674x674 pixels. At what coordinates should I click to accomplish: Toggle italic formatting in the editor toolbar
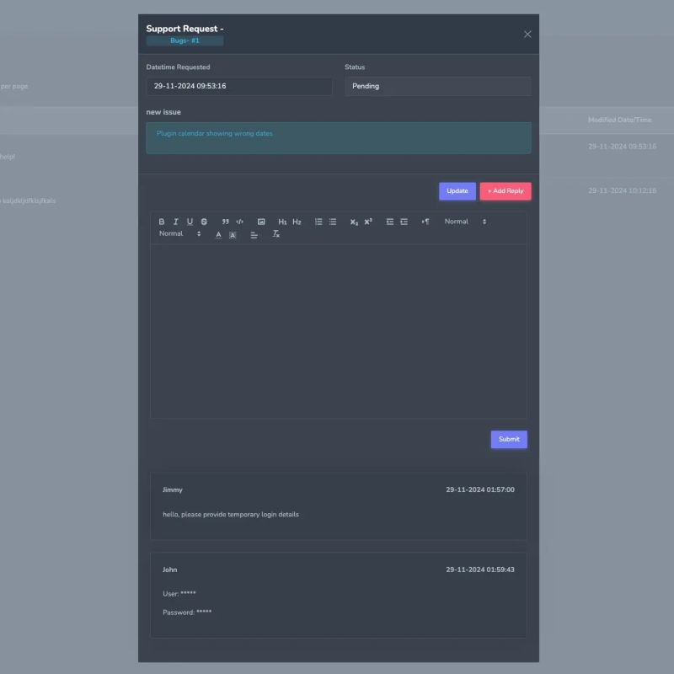pos(175,222)
